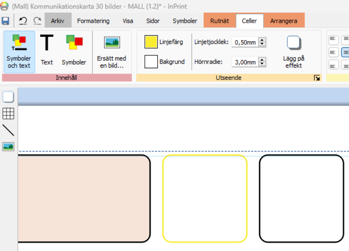349x251 pixels.
Task: Switch to the Rutnät ribbon tab
Action: (x=220, y=21)
